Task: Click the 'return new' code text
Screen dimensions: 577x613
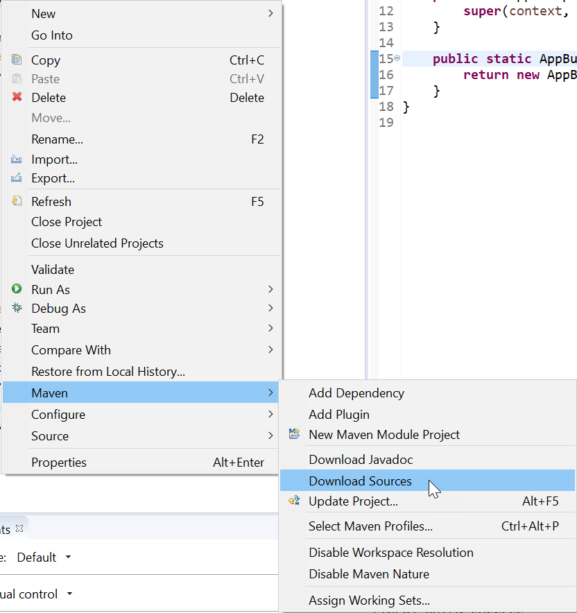Action: (501, 74)
